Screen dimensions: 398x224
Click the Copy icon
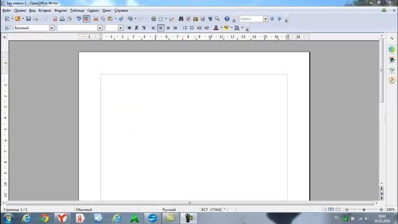click(x=103, y=19)
